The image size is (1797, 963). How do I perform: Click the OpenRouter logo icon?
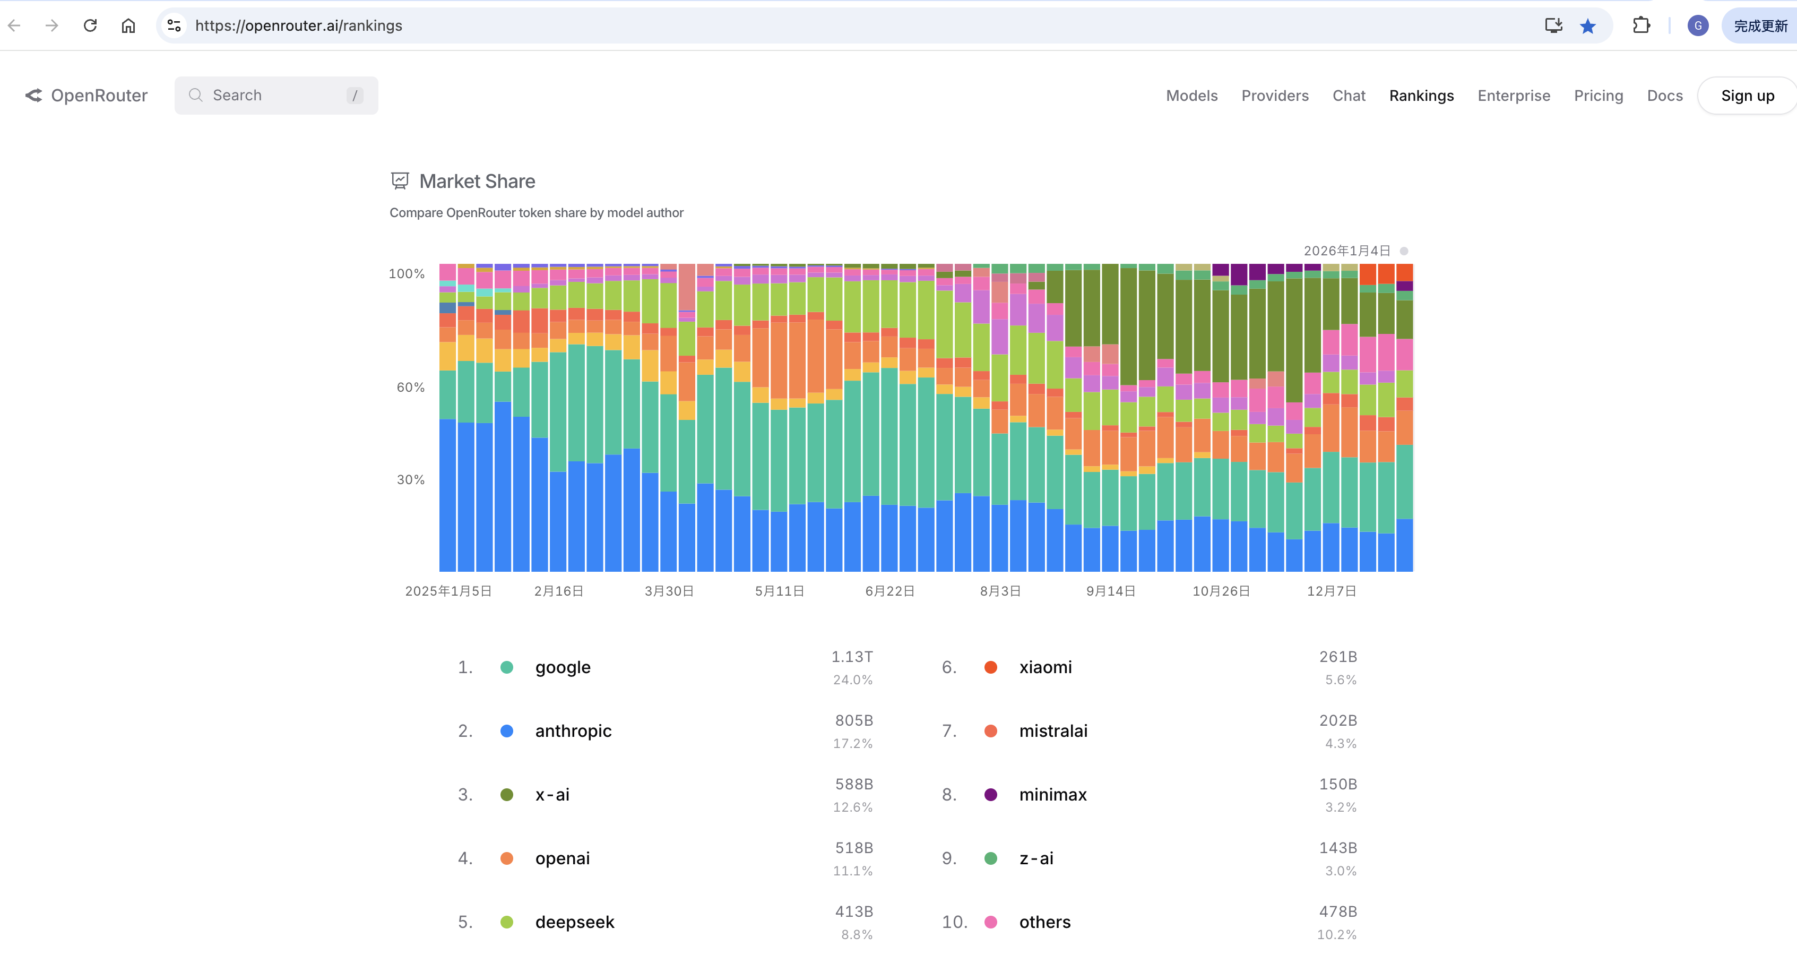(33, 96)
